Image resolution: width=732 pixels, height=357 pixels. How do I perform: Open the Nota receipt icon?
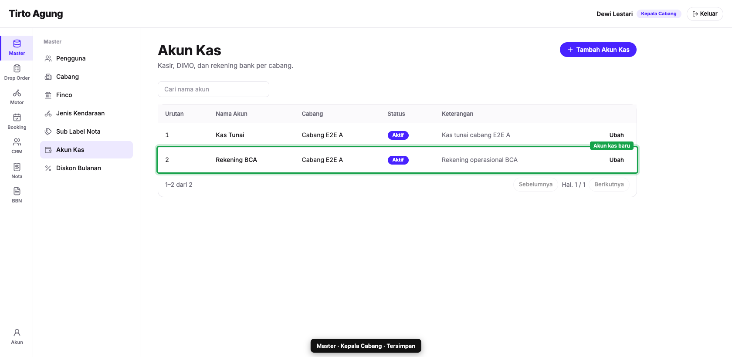(17, 167)
